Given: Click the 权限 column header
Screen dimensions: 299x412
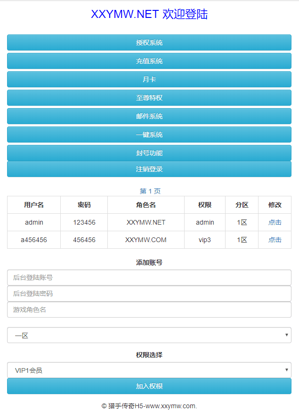Looking at the screenshot, I should (x=205, y=205).
